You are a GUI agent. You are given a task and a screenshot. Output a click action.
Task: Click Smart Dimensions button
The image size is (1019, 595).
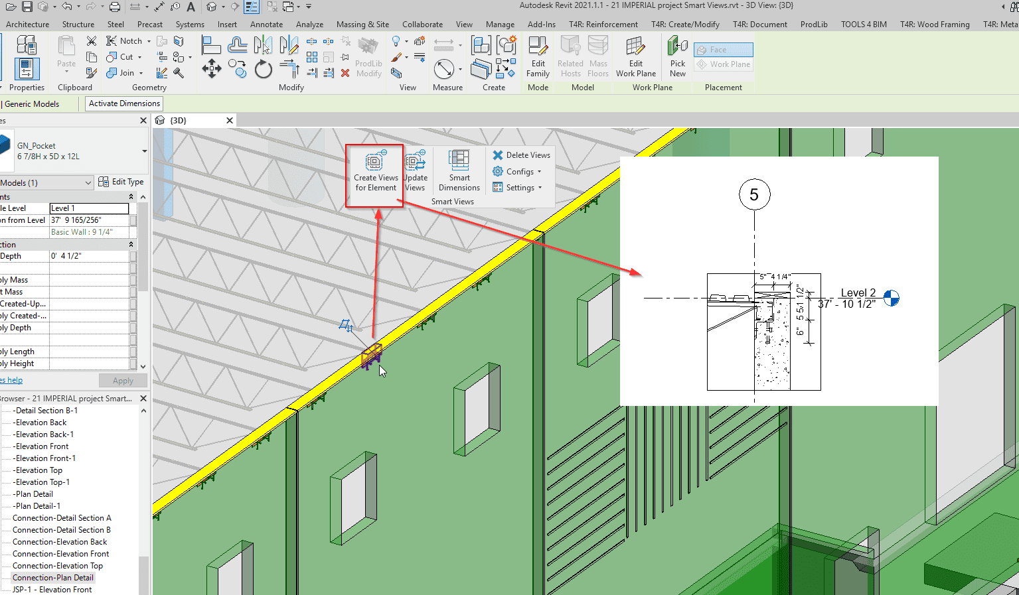[459, 171]
